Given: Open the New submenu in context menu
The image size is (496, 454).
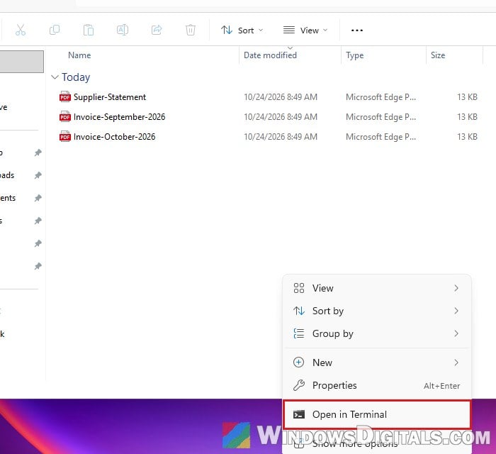Looking at the screenshot, I should 377,362.
